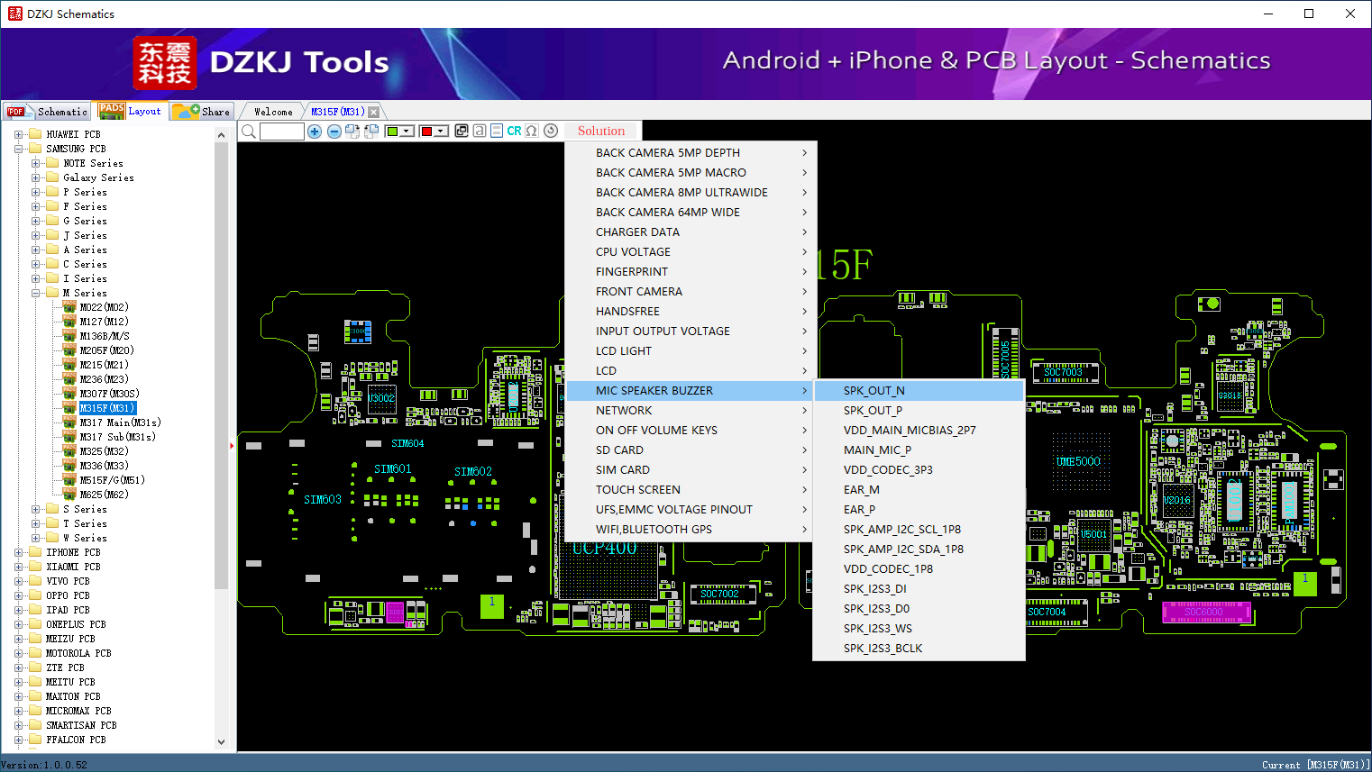Click the M625(M62) PADS file icon

pyautogui.click(x=69, y=495)
